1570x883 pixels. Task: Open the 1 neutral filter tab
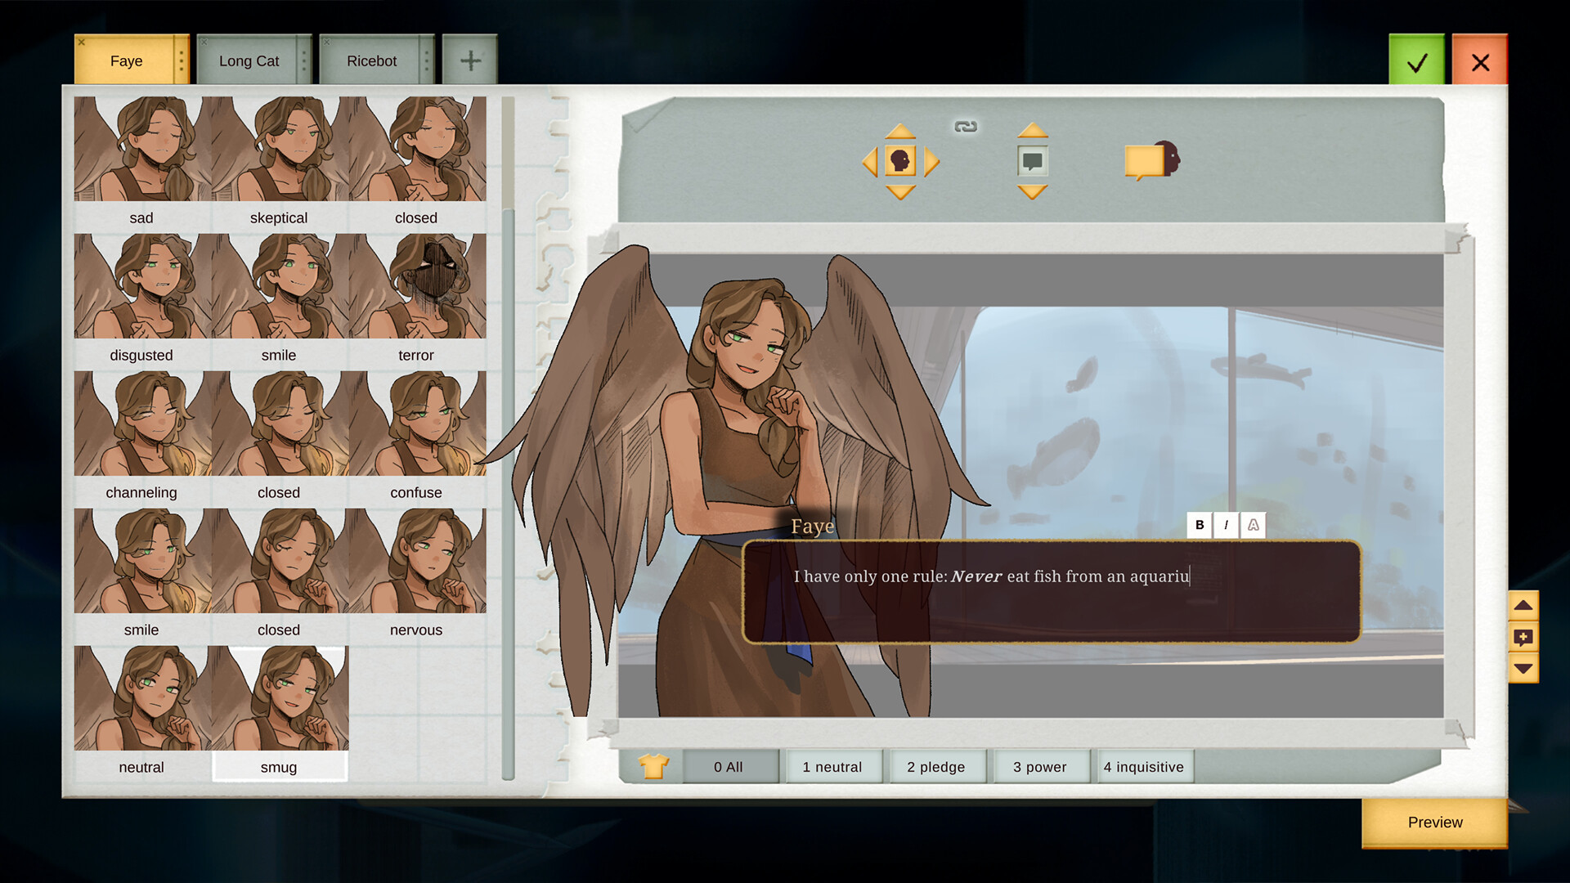click(x=833, y=767)
